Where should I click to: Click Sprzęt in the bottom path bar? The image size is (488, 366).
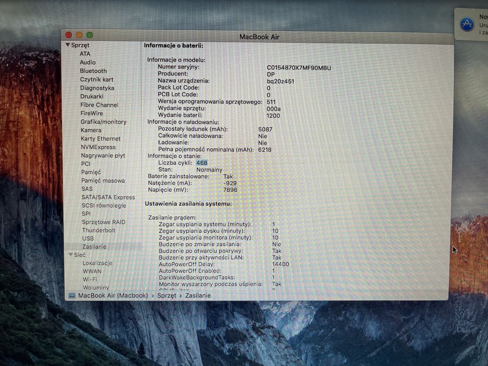pos(167,295)
